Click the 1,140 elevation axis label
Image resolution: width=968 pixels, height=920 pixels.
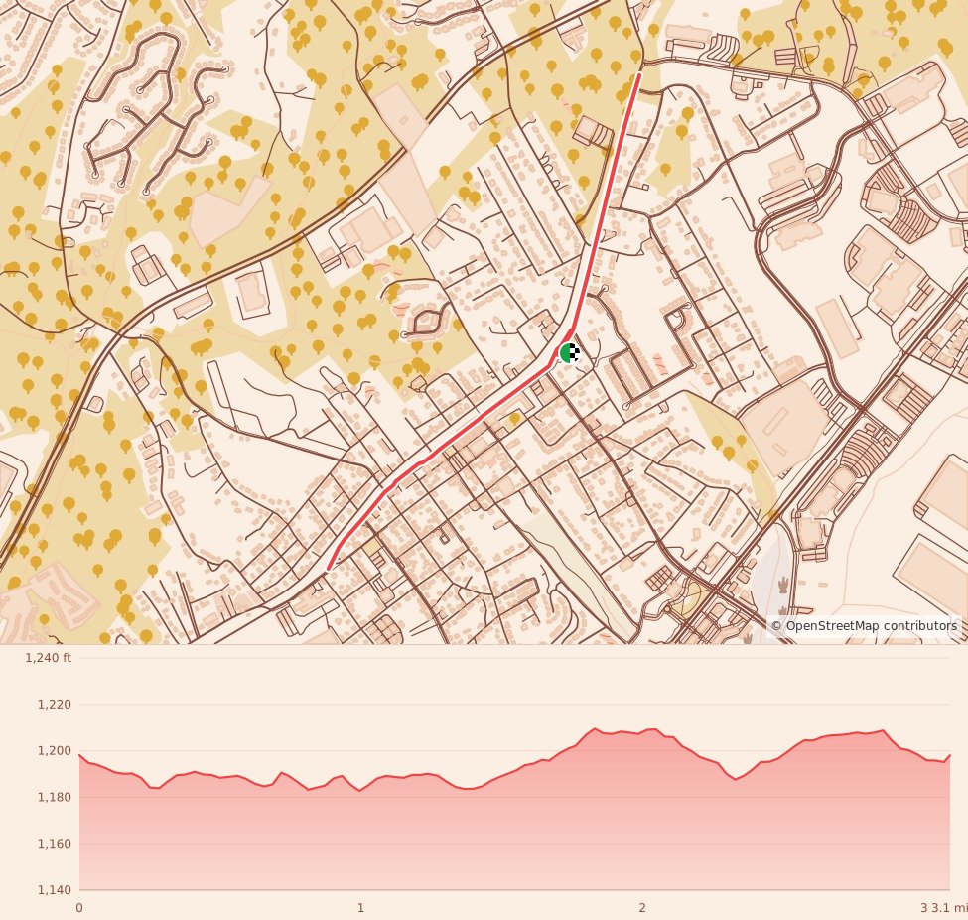click(55, 890)
